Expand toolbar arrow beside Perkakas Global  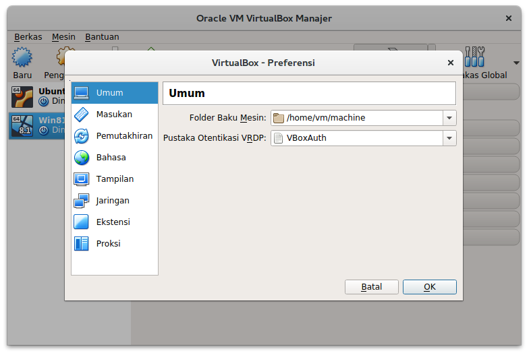516,63
